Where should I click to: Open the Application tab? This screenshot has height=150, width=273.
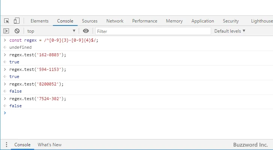202,21
